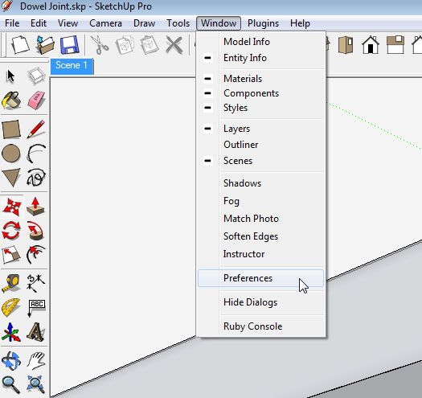Screen dimensions: 422x398
Task: Open Preferences from Window menu
Action: pyautogui.click(x=261, y=278)
